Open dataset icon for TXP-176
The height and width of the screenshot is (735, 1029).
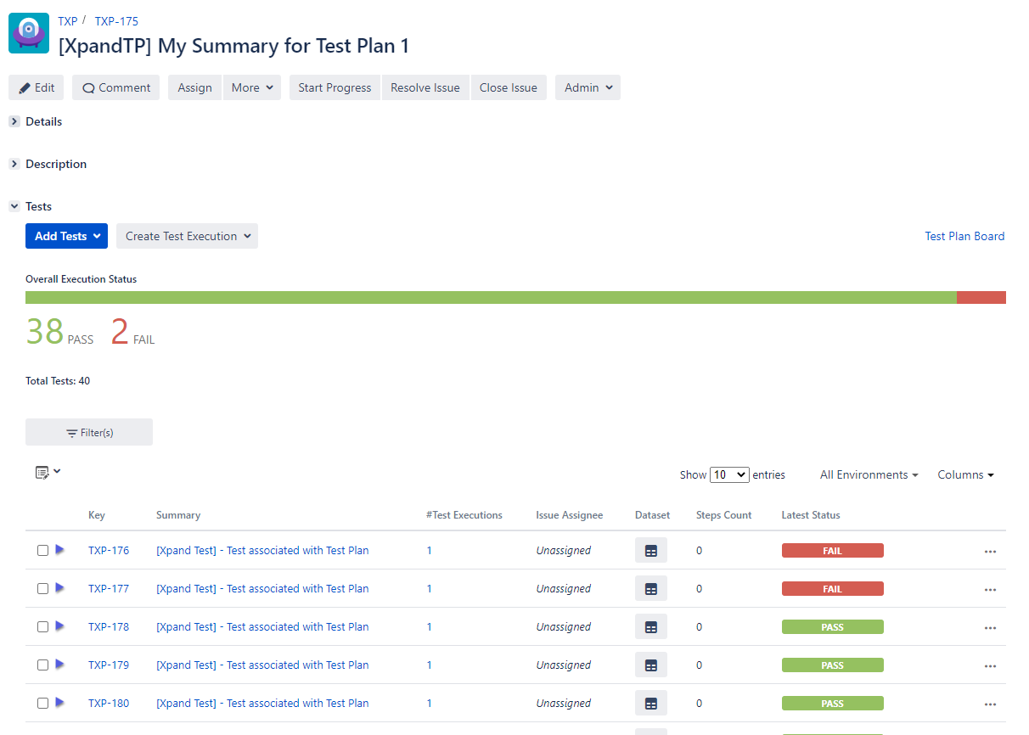tap(650, 551)
